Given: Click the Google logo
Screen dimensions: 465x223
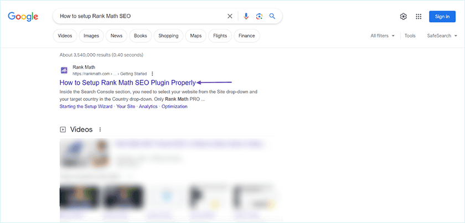Looking at the screenshot, I should click(23, 17).
